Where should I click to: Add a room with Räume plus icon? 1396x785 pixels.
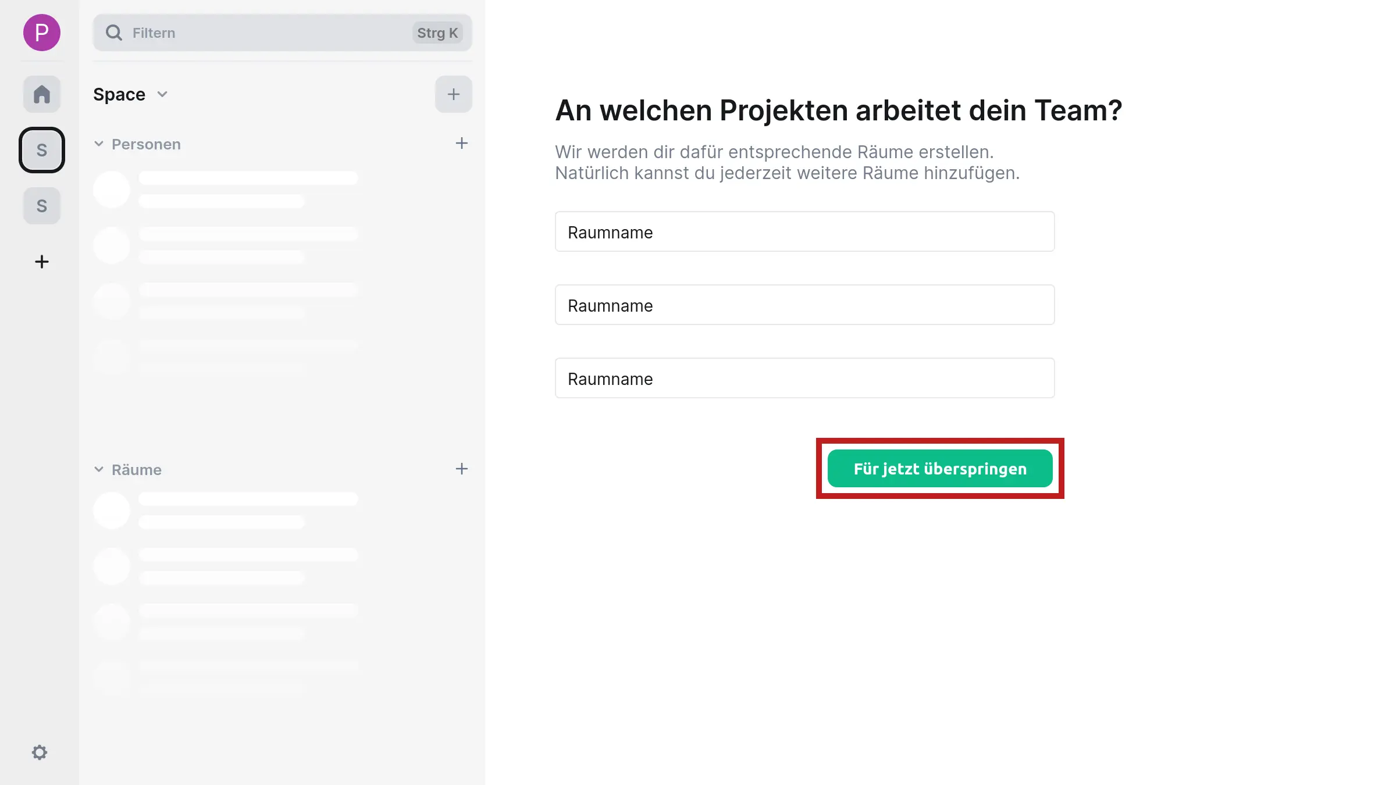pos(461,469)
